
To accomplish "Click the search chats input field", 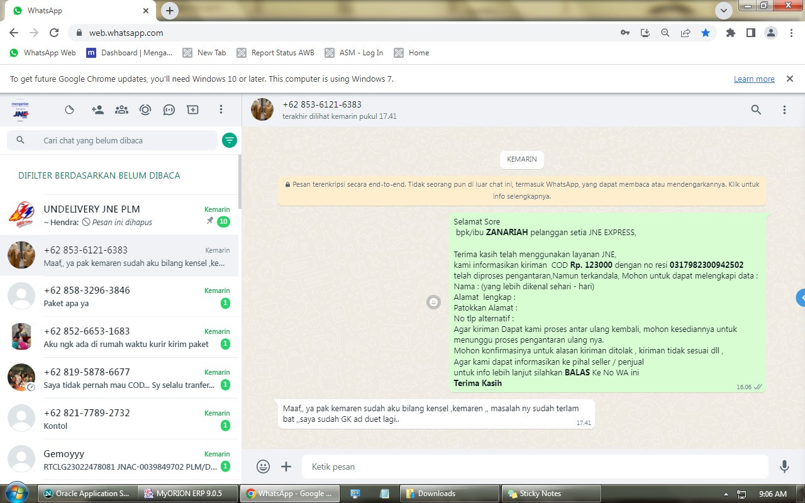I will click(112, 140).
